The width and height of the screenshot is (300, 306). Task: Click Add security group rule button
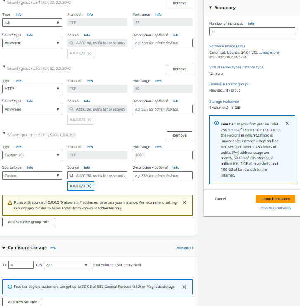[x=29, y=222]
